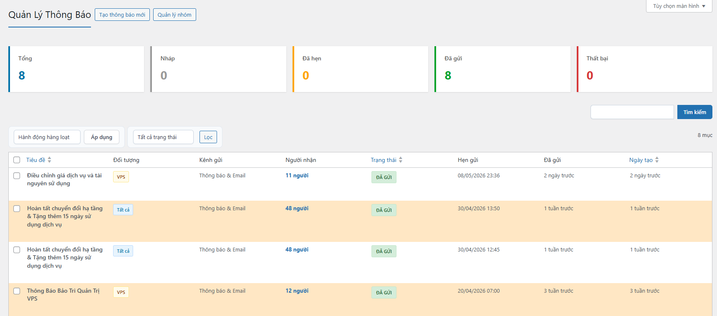The width and height of the screenshot is (717, 316).
Task: Click the '8 mục' item count
Action: click(x=705, y=135)
